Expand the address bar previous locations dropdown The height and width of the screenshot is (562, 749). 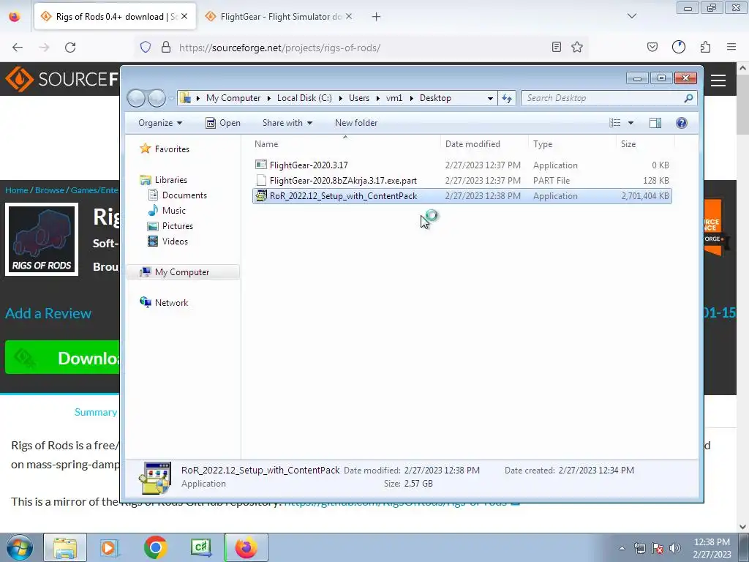point(490,99)
